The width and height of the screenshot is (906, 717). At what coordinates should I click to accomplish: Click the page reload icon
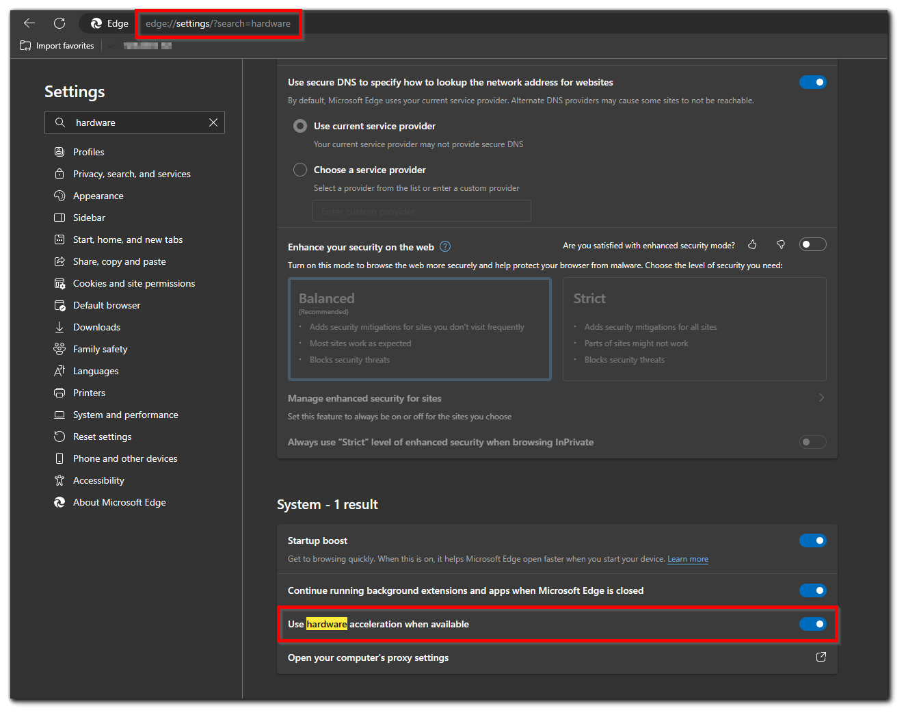[x=59, y=23]
